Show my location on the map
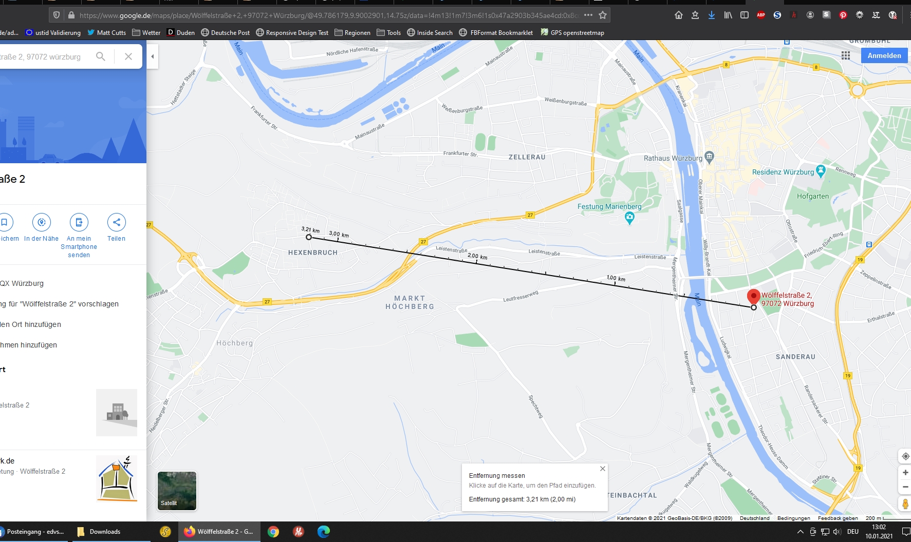Viewport: 911px width, 542px height. click(x=905, y=456)
